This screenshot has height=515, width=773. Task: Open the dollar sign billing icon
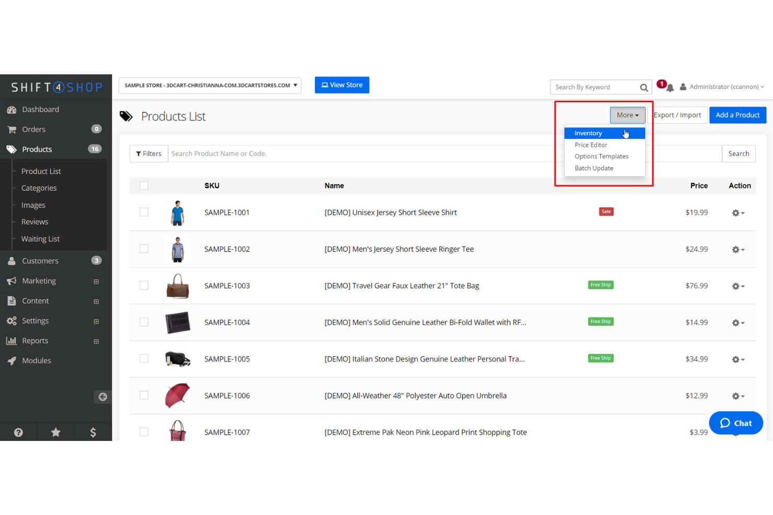(x=92, y=432)
